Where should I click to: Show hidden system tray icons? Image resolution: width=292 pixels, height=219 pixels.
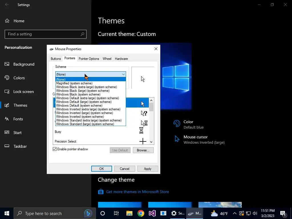tap(235, 213)
